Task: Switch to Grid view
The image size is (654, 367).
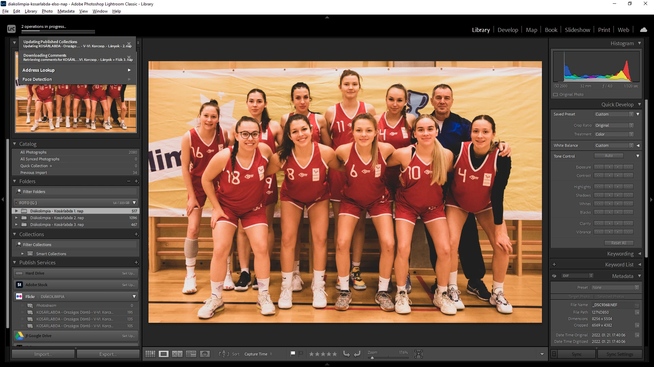Action: tap(150, 354)
